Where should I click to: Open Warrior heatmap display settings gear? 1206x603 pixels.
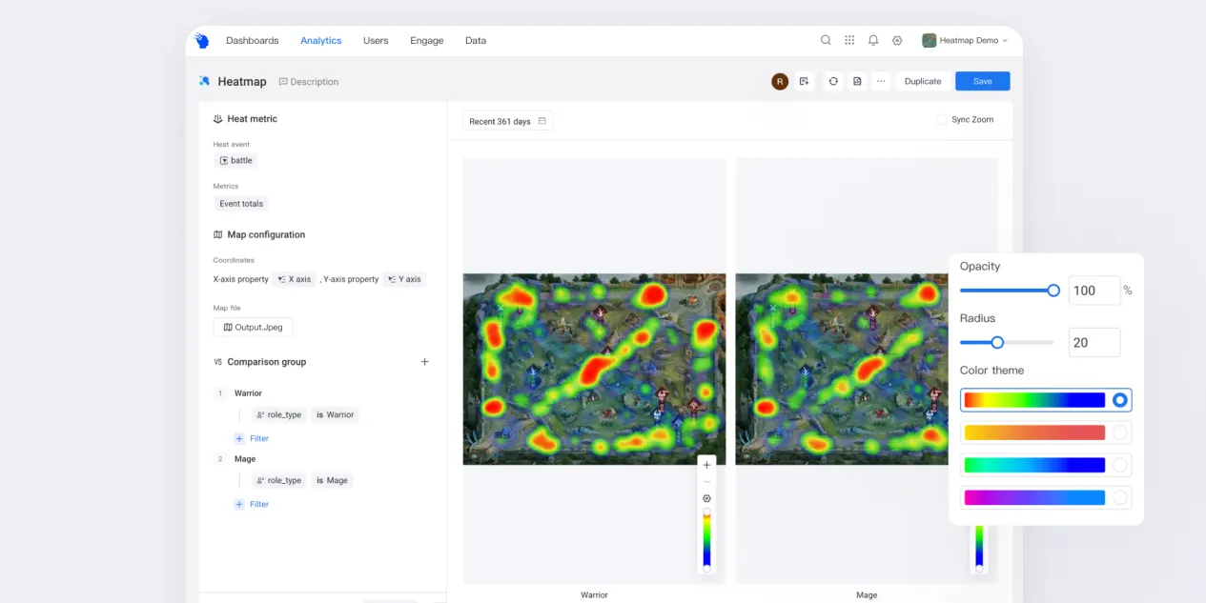coord(706,498)
